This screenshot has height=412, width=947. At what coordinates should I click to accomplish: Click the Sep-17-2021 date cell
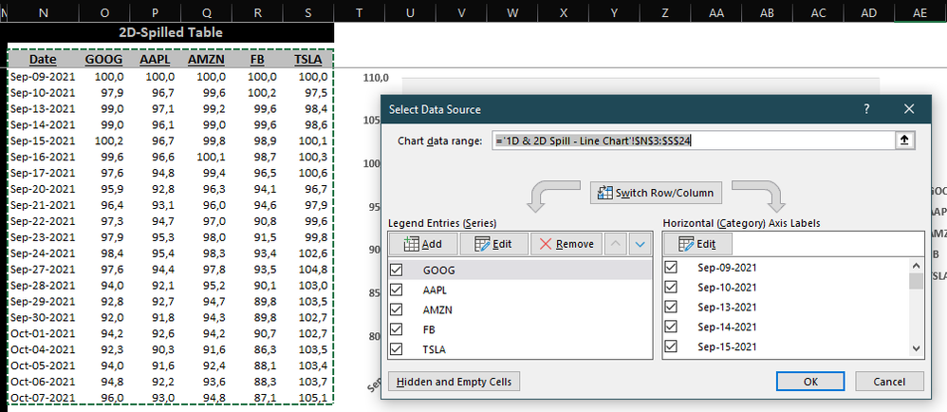point(43,173)
